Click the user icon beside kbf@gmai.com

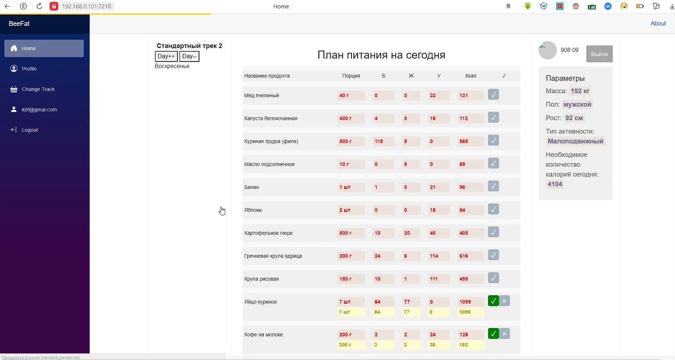tap(14, 110)
